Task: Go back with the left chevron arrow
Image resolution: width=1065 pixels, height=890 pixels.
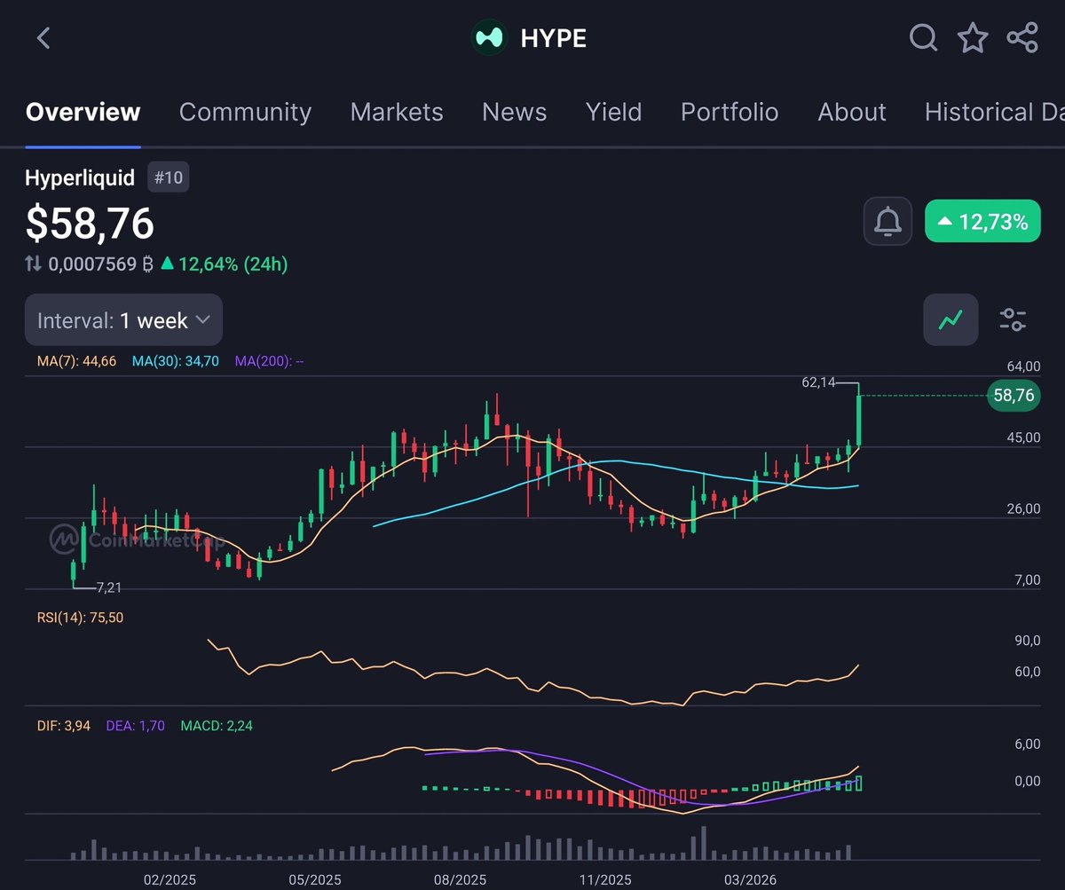Action: click(43, 38)
